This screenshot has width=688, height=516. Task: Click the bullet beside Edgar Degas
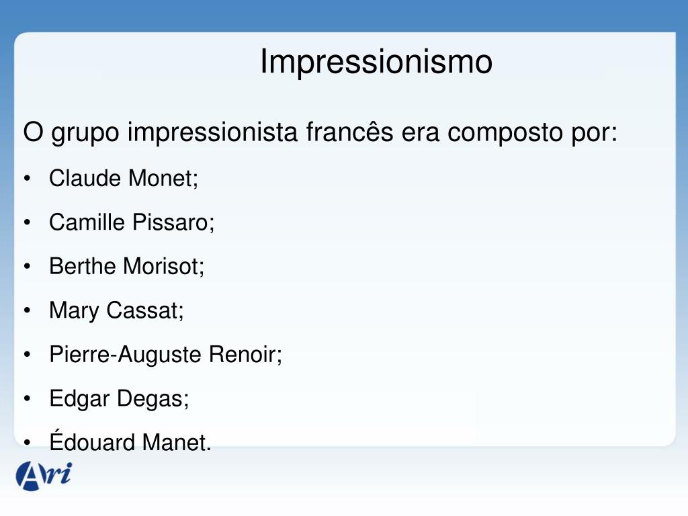pyautogui.click(x=27, y=399)
